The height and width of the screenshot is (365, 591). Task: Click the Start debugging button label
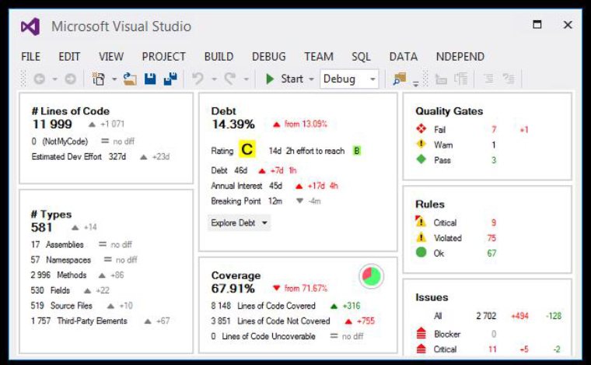pos(292,79)
